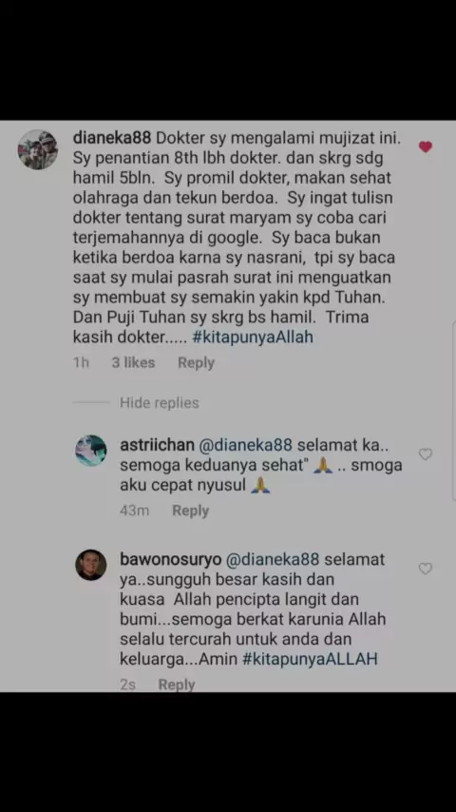Reply to dianeka88's comment
456x812 pixels.
tap(196, 362)
